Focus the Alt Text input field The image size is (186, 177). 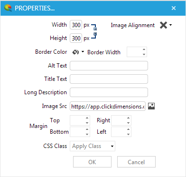[x=109, y=66]
